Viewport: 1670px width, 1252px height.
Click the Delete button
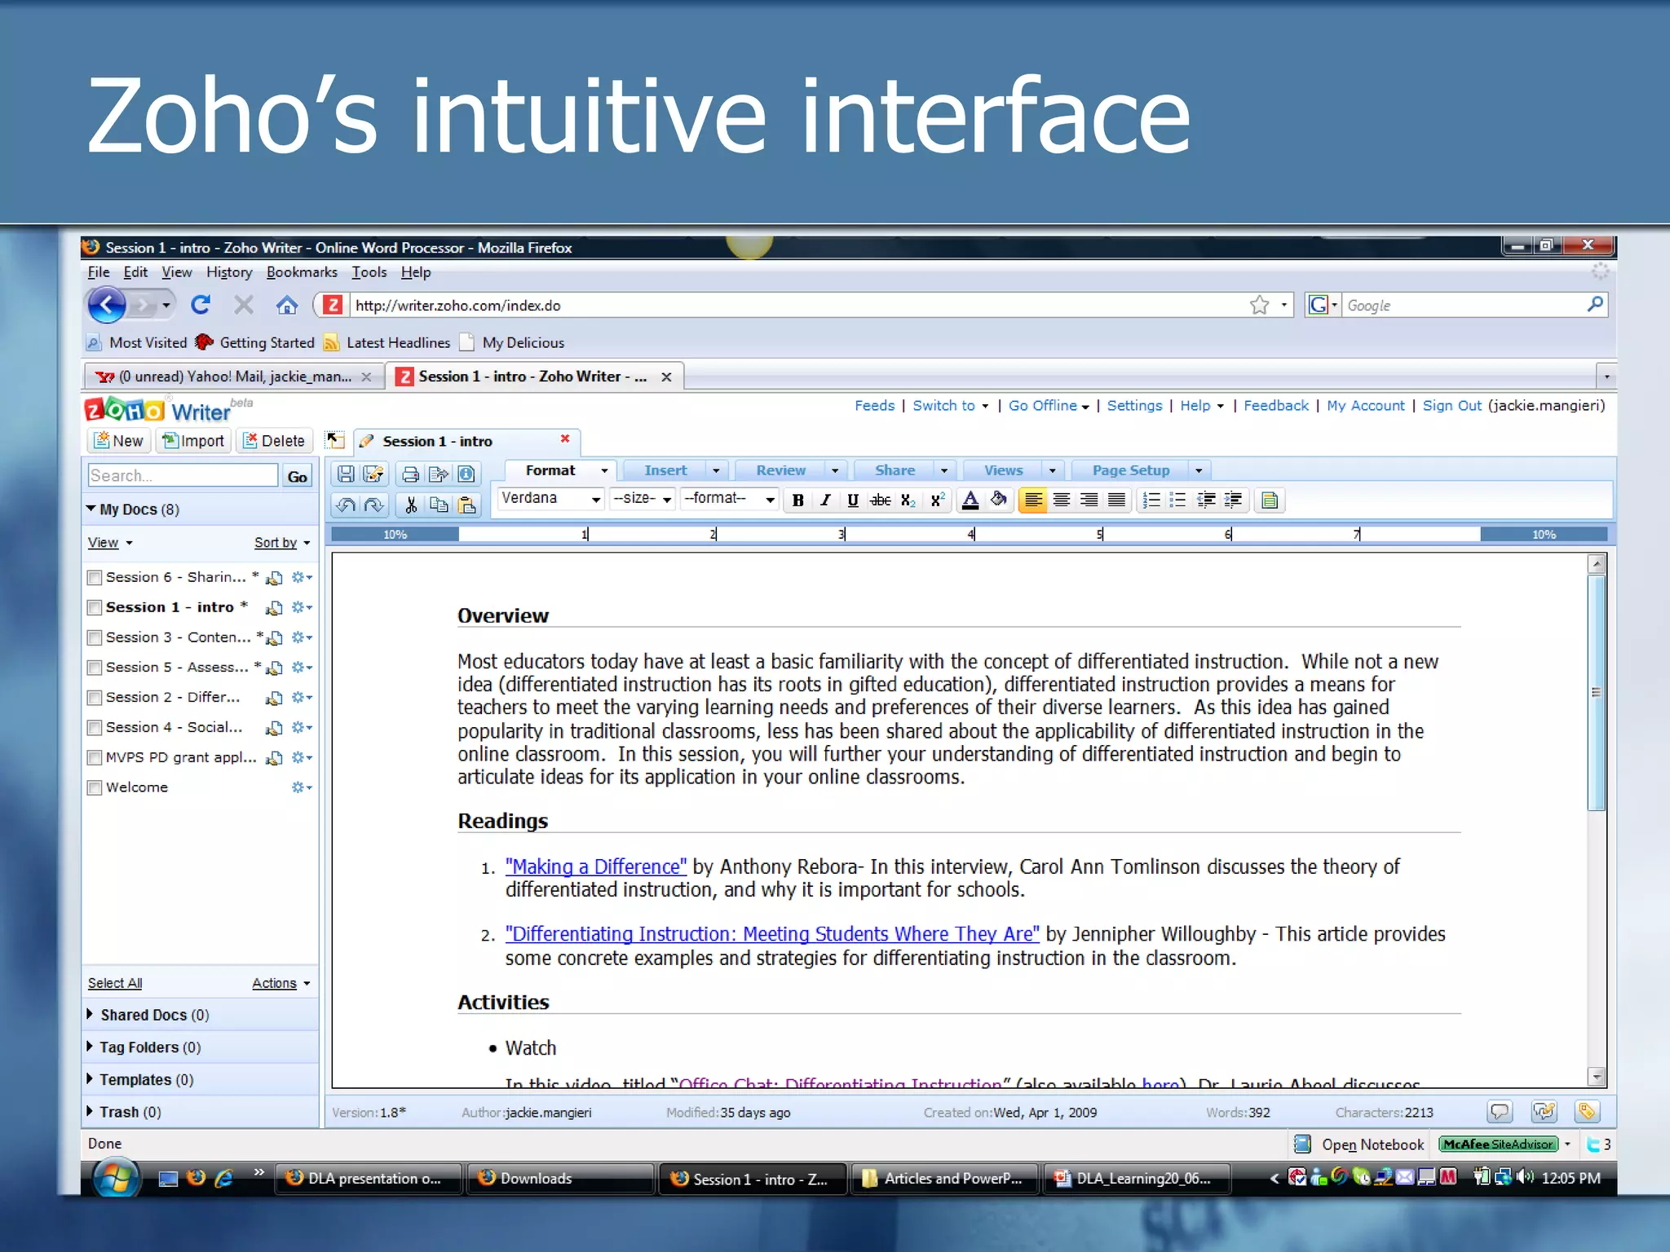tap(274, 441)
